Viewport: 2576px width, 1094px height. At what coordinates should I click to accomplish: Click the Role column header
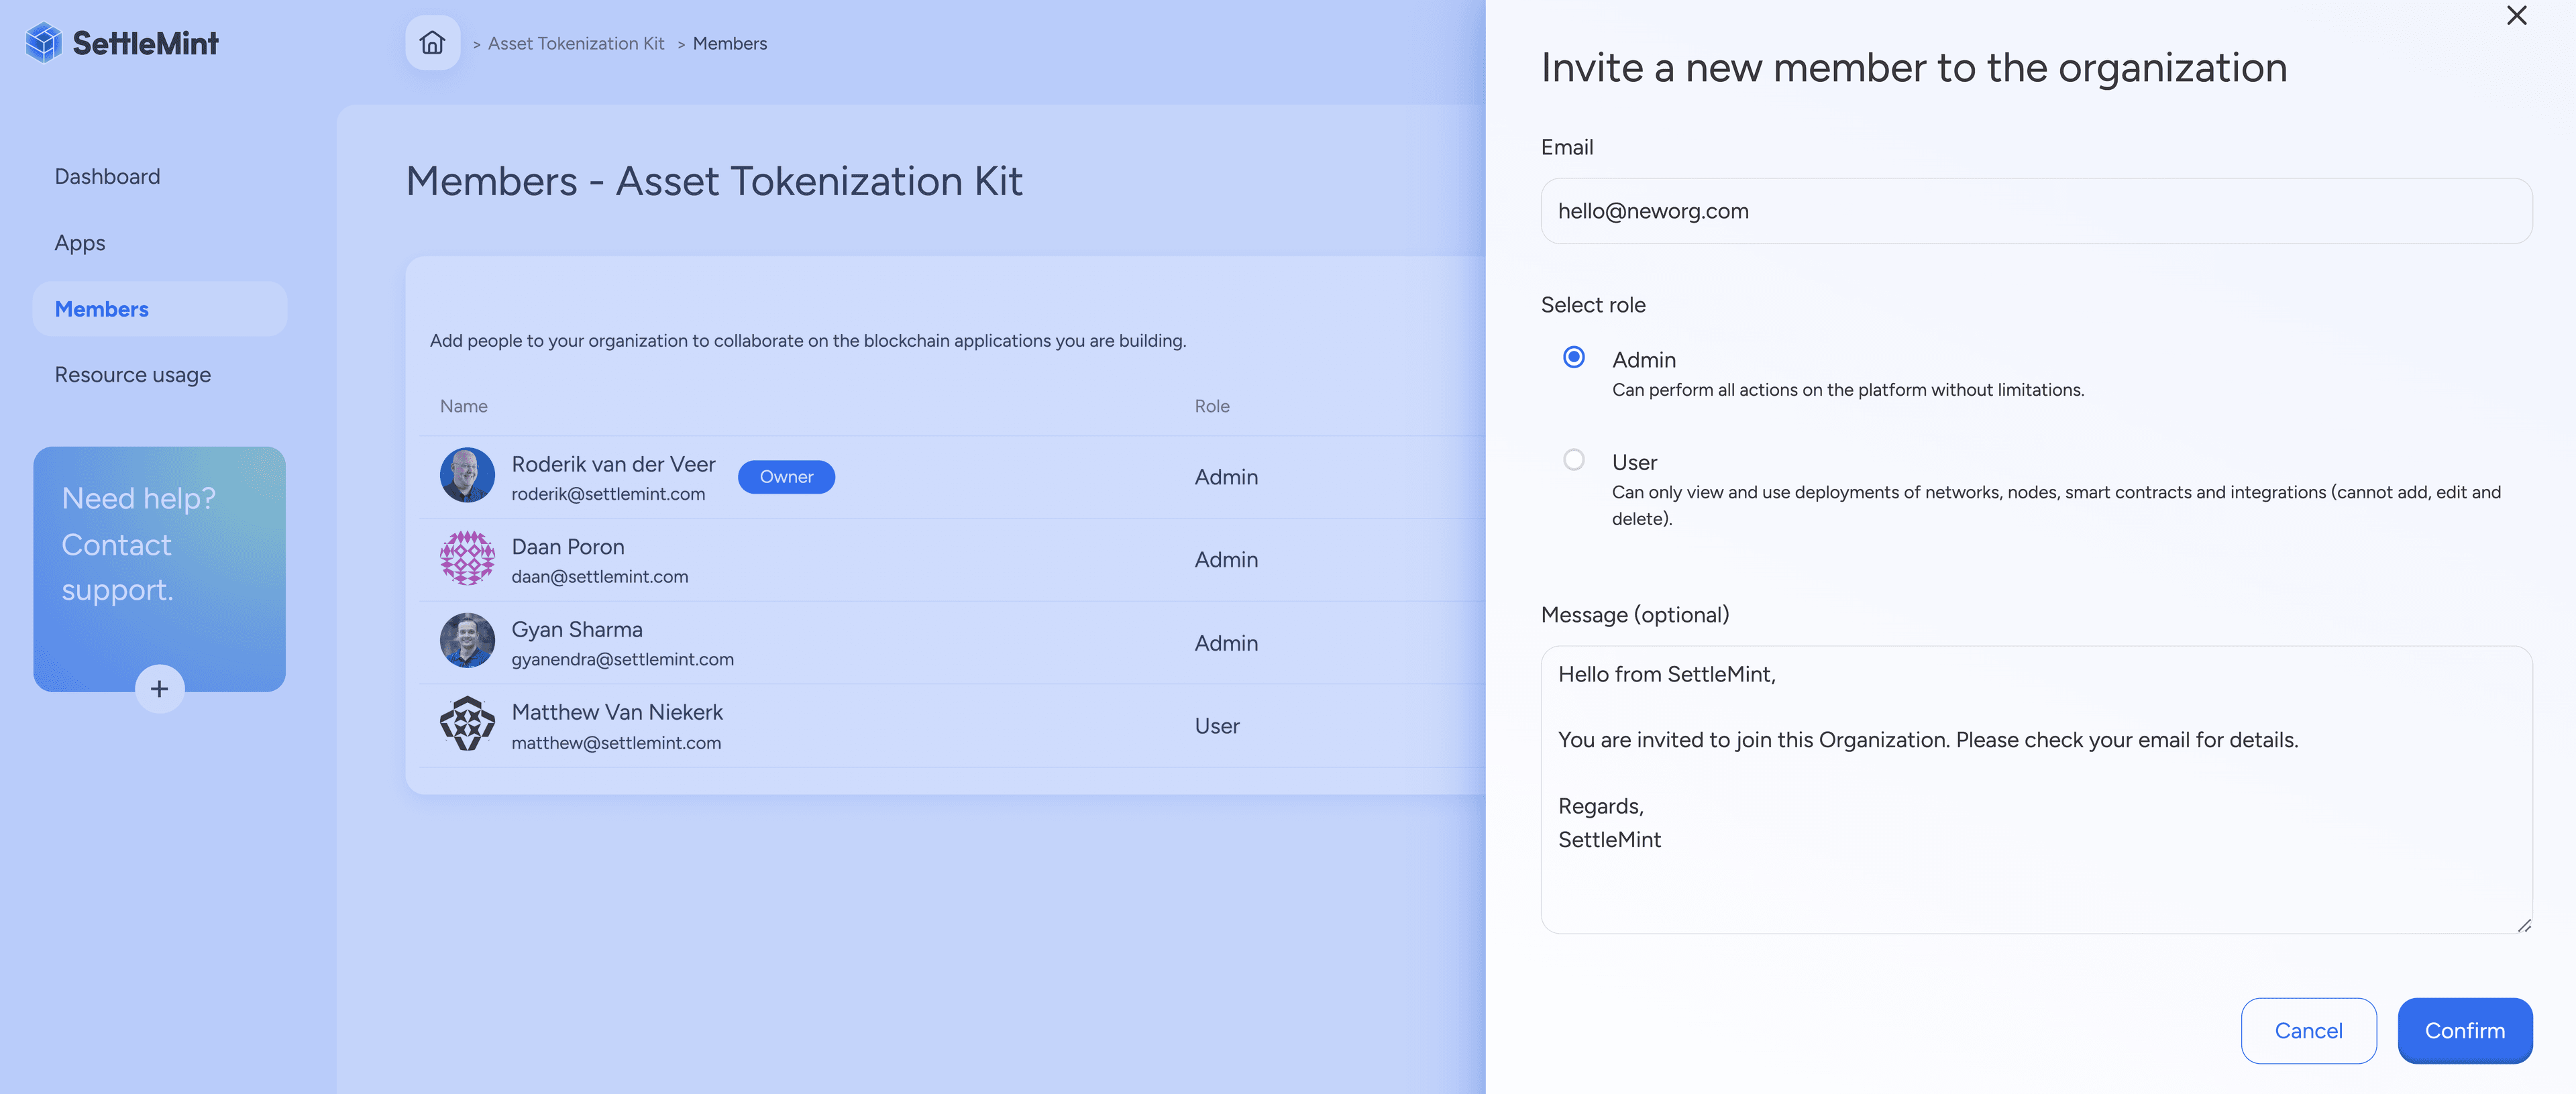tap(1212, 407)
